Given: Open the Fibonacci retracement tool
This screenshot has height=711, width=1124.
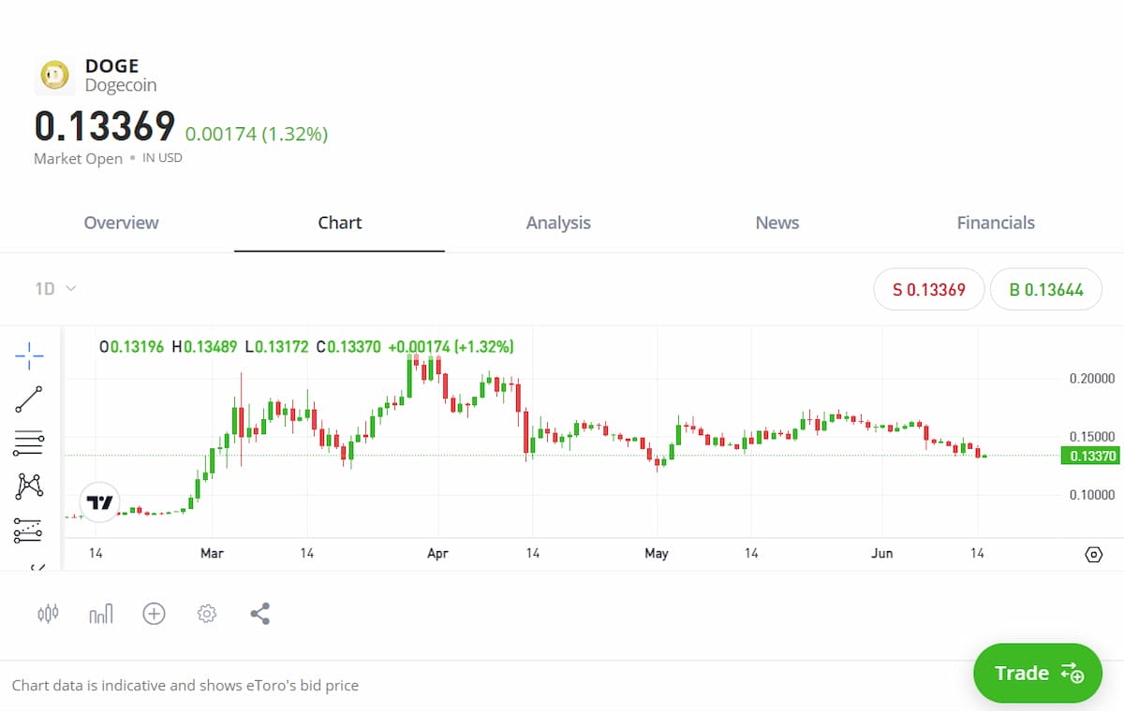Looking at the screenshot, I should [29, 443].
